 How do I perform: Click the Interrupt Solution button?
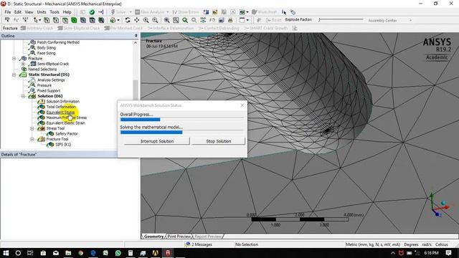(157, 141)
